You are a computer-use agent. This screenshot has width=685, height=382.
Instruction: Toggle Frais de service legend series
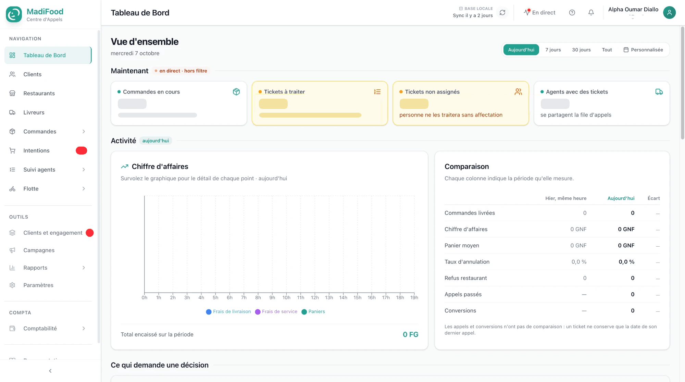[276, 312]
